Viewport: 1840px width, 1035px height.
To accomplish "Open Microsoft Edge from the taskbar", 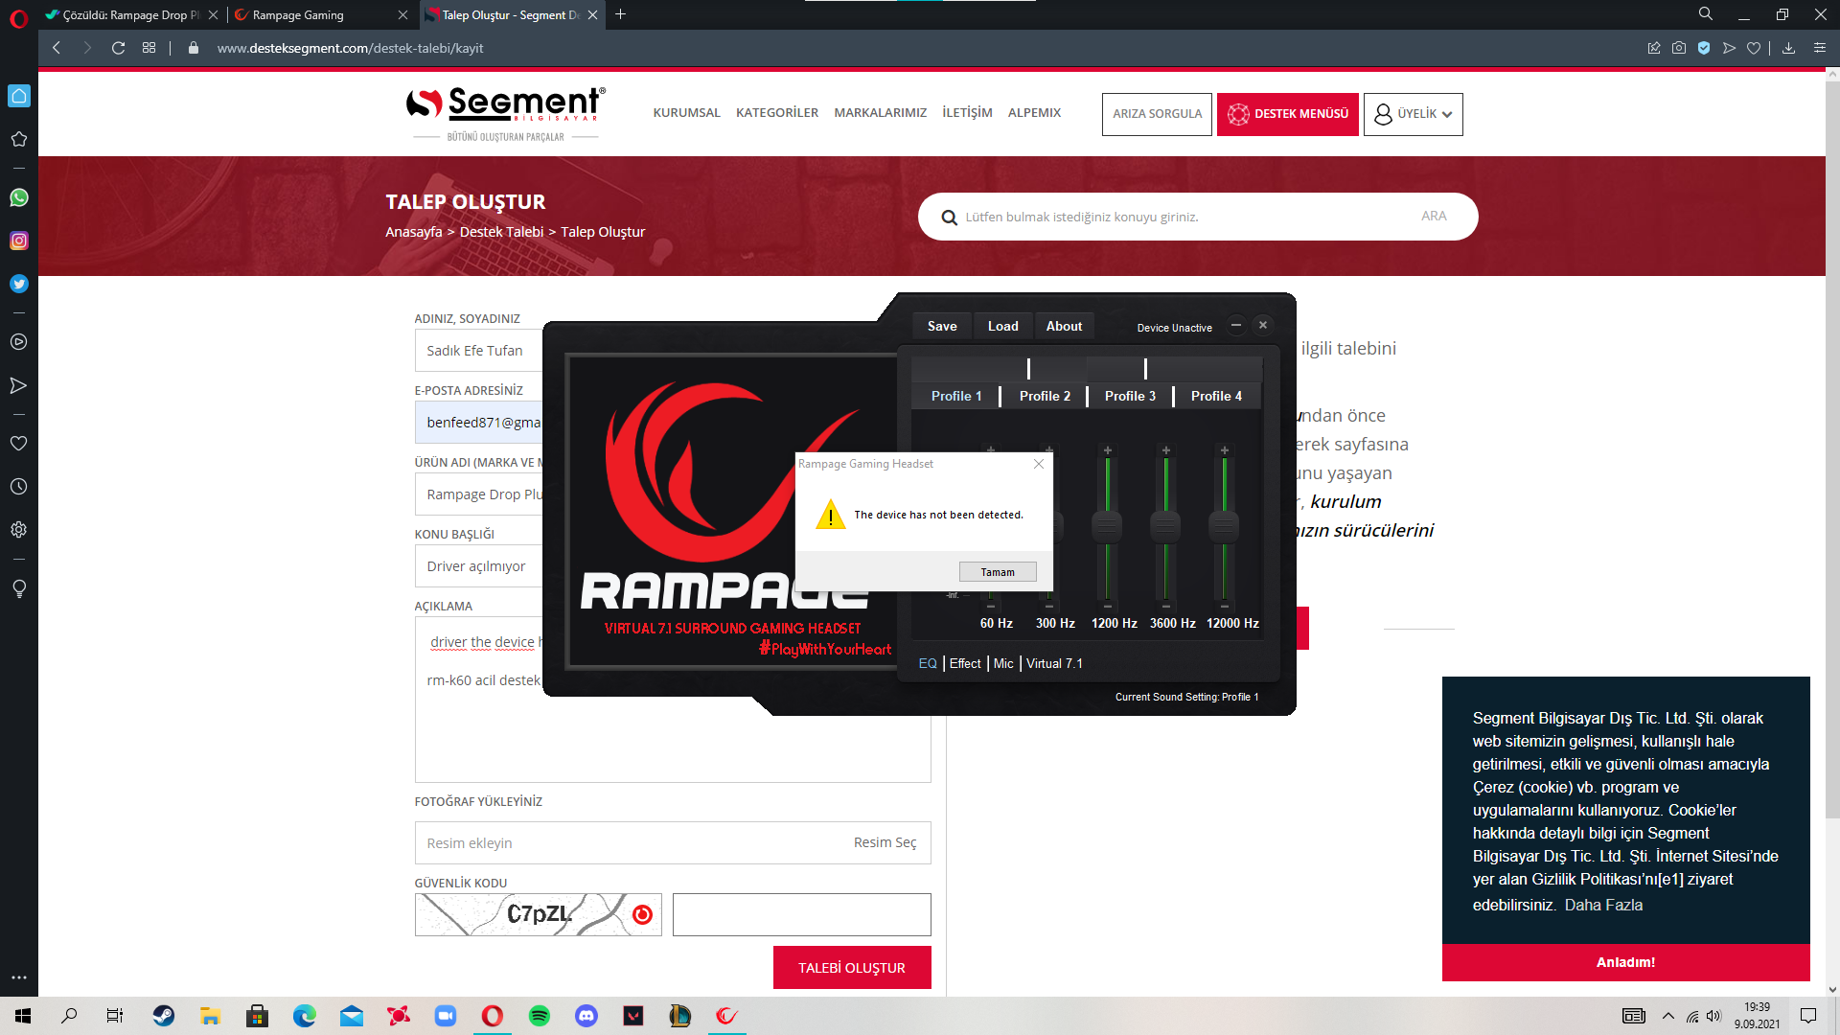I will pyautogui.click(x=305, y=1016).
